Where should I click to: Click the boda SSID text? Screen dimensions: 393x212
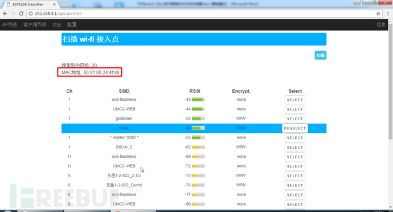pos(124,128)
